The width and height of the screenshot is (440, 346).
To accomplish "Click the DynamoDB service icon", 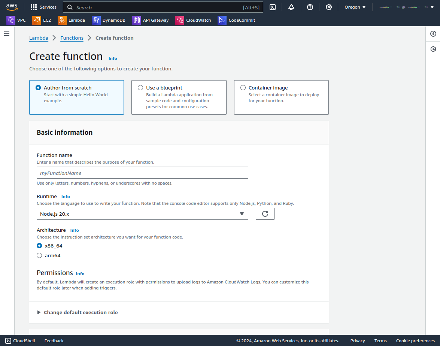I will 96,20.
